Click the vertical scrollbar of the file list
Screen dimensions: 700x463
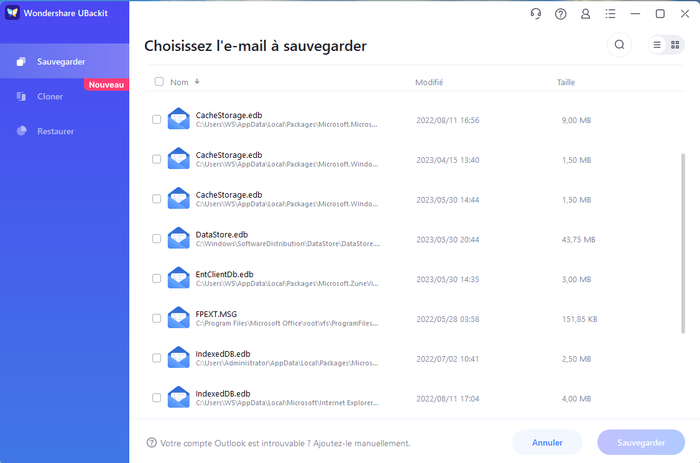pos(683,244)
